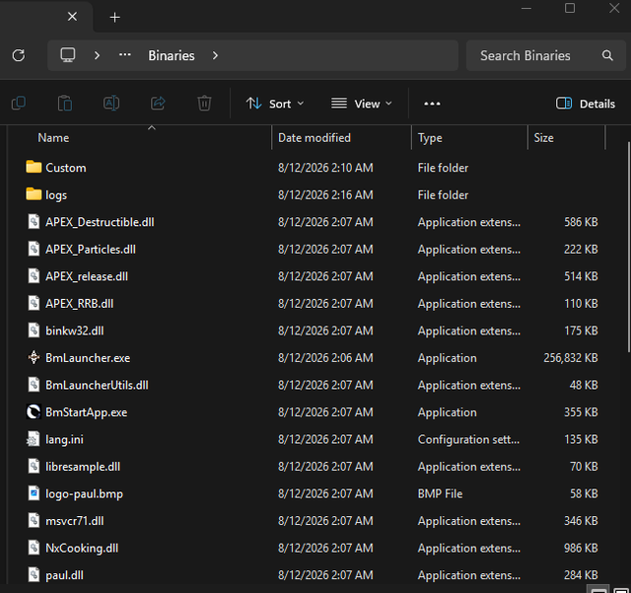The width and height of the screenshot is (631, 593).
Task: Click the Custom folder name
Action: 66,168
